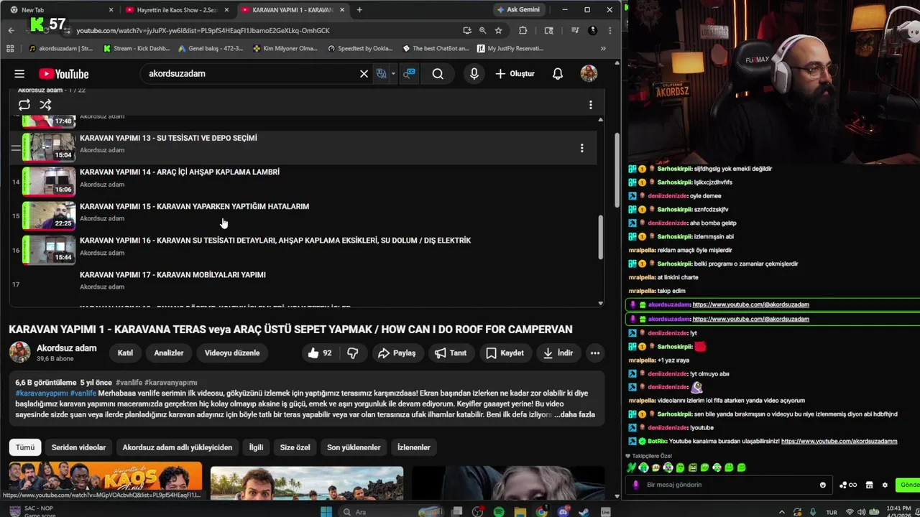This screenshot has width=920, height=517.
Task: Open Windows Start menu
Action: click(326, 512)
